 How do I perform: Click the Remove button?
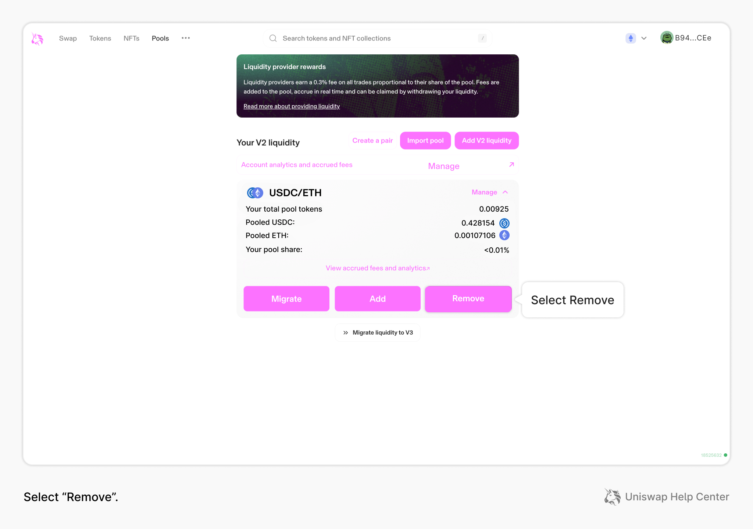(x=468, y=299)
